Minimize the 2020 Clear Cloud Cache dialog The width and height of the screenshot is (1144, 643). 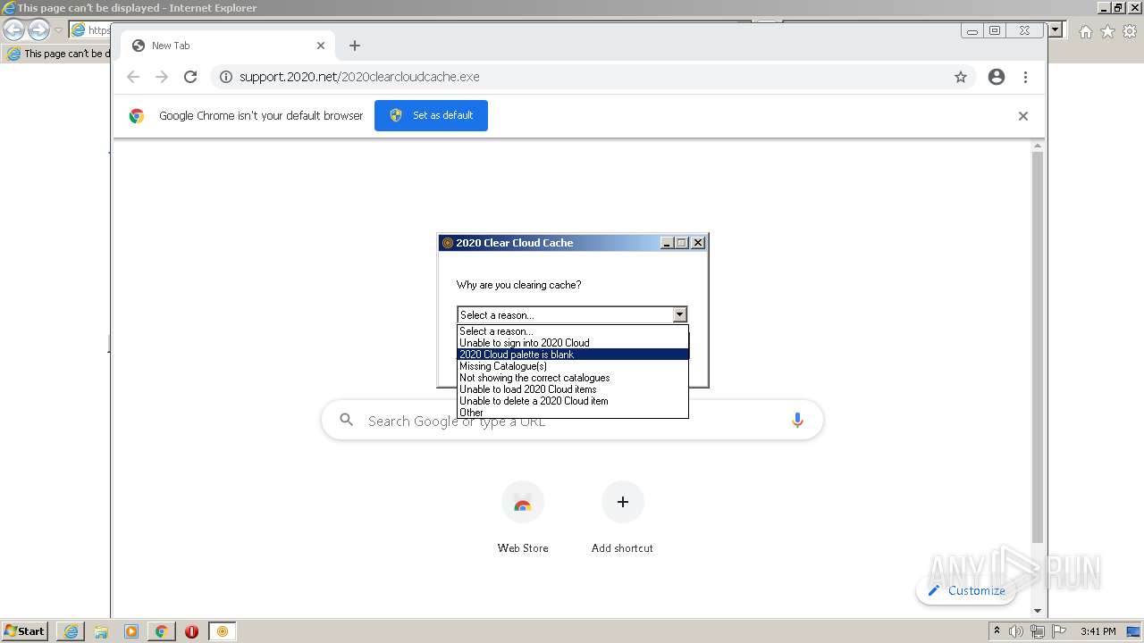667,243
